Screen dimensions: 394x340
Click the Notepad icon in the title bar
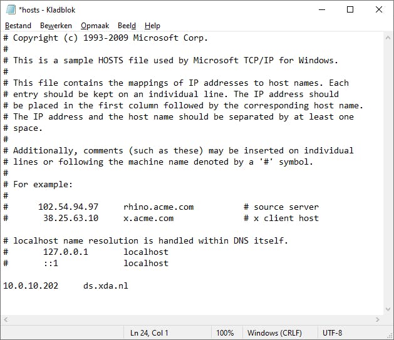(10, 9)
